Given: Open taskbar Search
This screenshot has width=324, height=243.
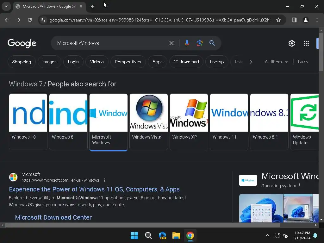Looking at the screenshot, I should click(x=148, y=235).
